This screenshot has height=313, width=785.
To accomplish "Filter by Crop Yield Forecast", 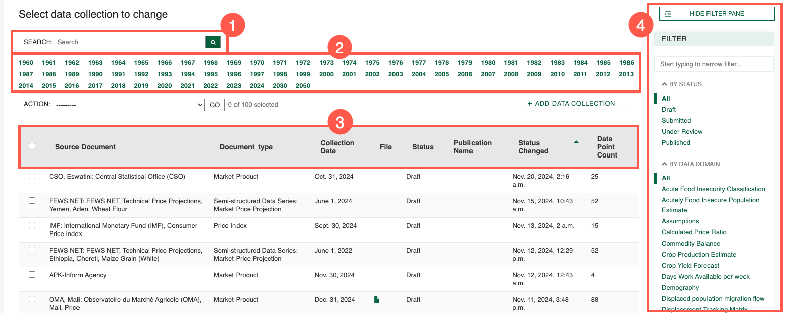I will [x=690, y=266].
